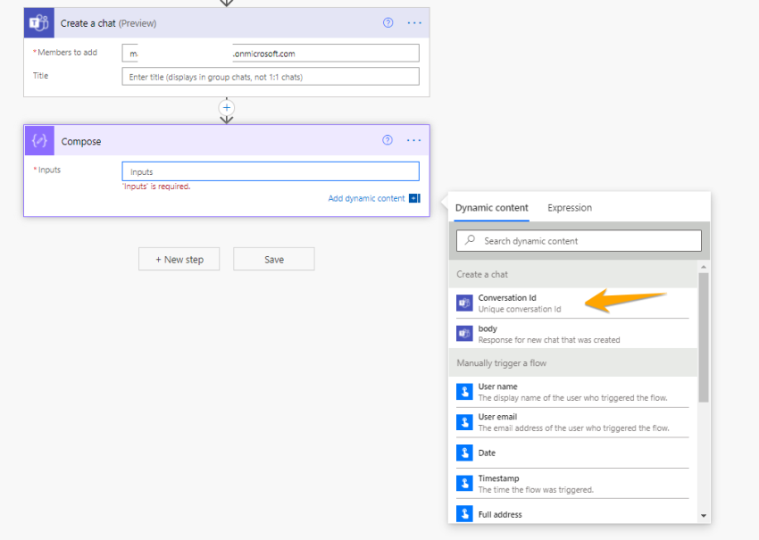Screen dimensions: 759x540
Task: Click the New step button
Action: [179, 259]
